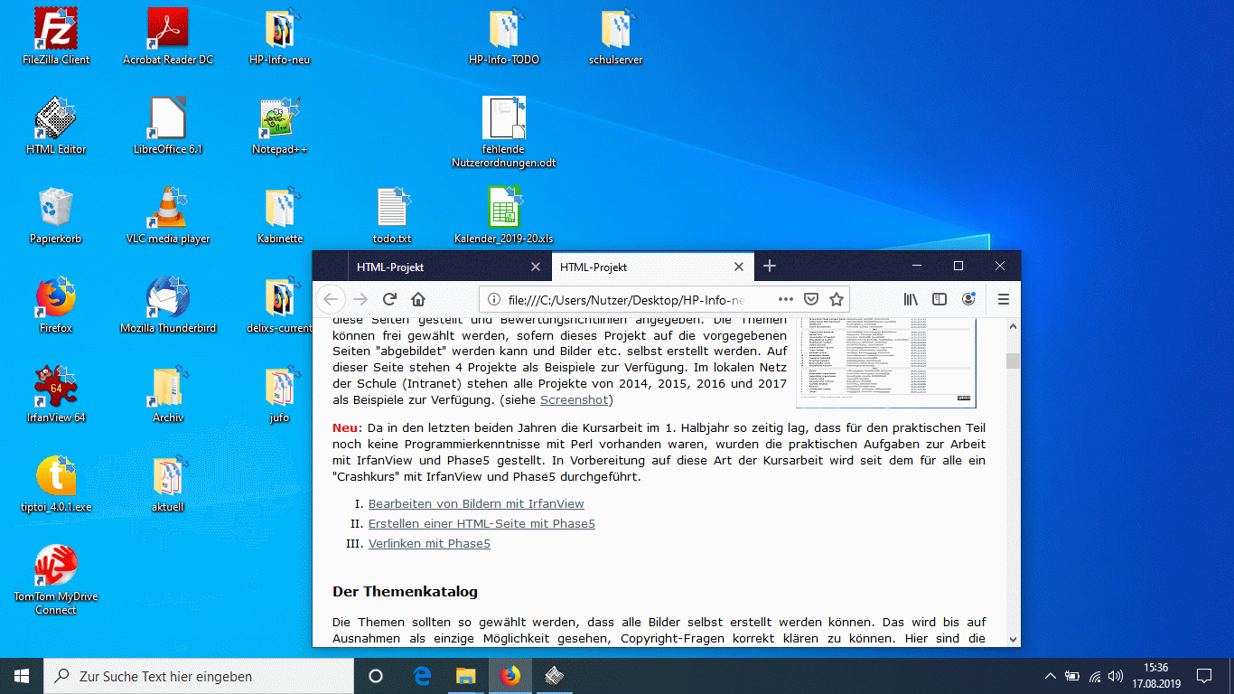Open a new browser tab
1234x694 pixels.
point(769,266)
